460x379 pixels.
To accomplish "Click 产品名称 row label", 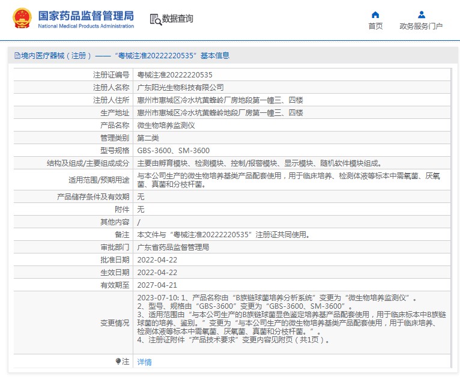I will point(115,126).
